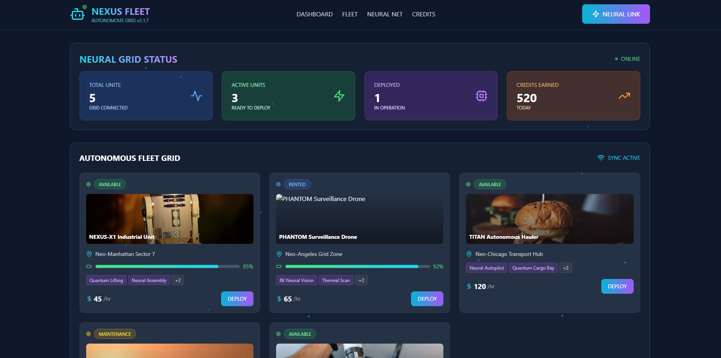721x358 pixels.
Task: Click green status dot on bottom-row AVAILABLE card
Action: pos(278,334)
